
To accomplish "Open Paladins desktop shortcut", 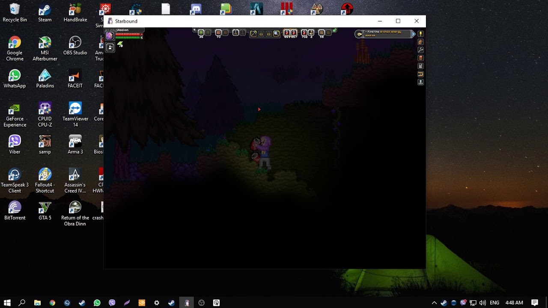I will (x=45, y=79).
